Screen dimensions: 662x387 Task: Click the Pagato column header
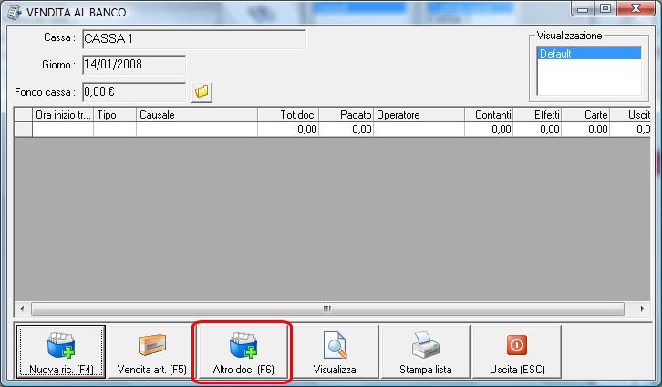346,115
